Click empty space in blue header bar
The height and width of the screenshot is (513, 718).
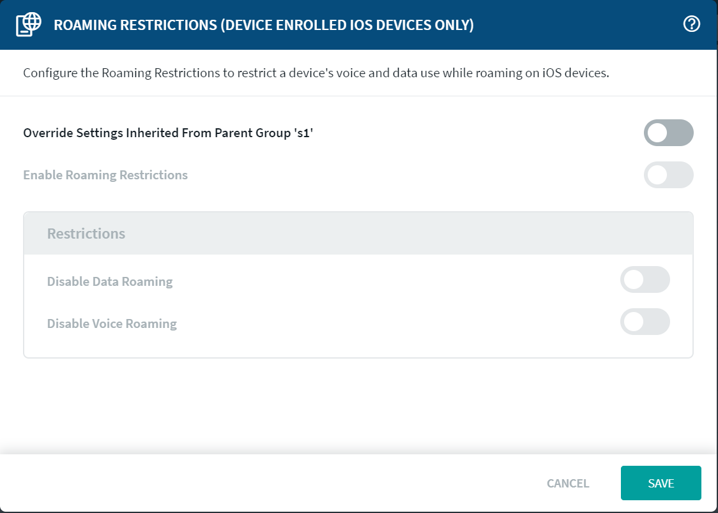click(x=575, y=25)
